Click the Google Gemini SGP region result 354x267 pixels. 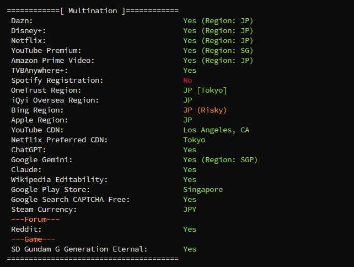(221, 159)
